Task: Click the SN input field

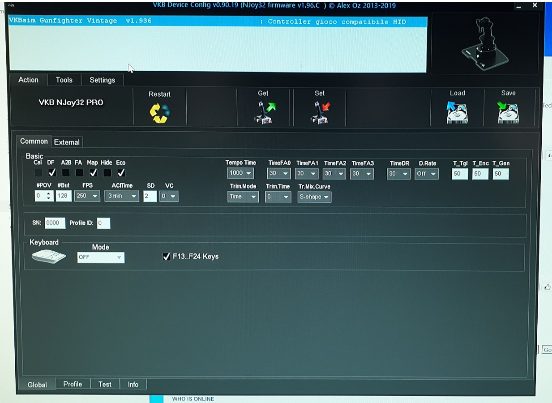Action: 55,223
